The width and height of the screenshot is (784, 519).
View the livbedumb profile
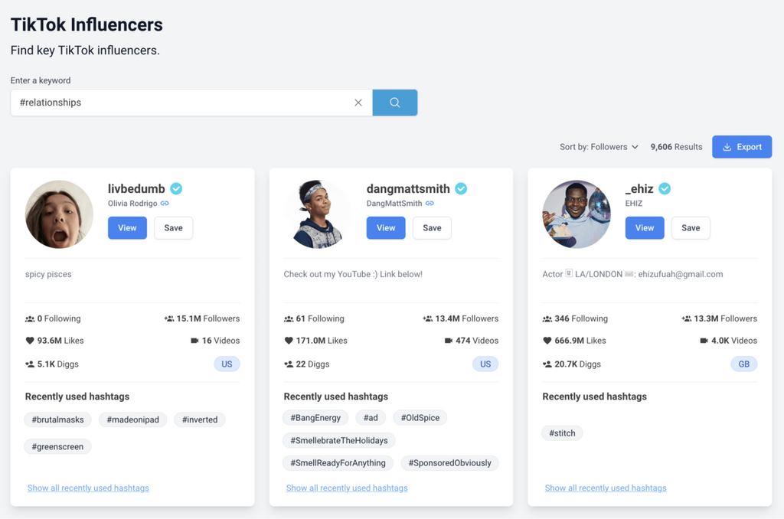127,228
